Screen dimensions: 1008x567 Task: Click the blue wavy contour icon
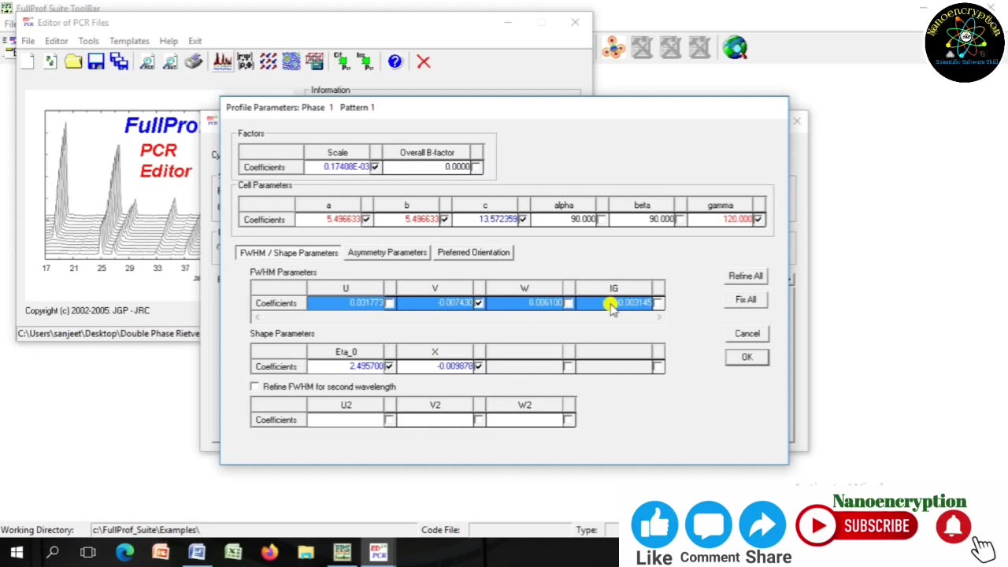[x=291, y=61]
